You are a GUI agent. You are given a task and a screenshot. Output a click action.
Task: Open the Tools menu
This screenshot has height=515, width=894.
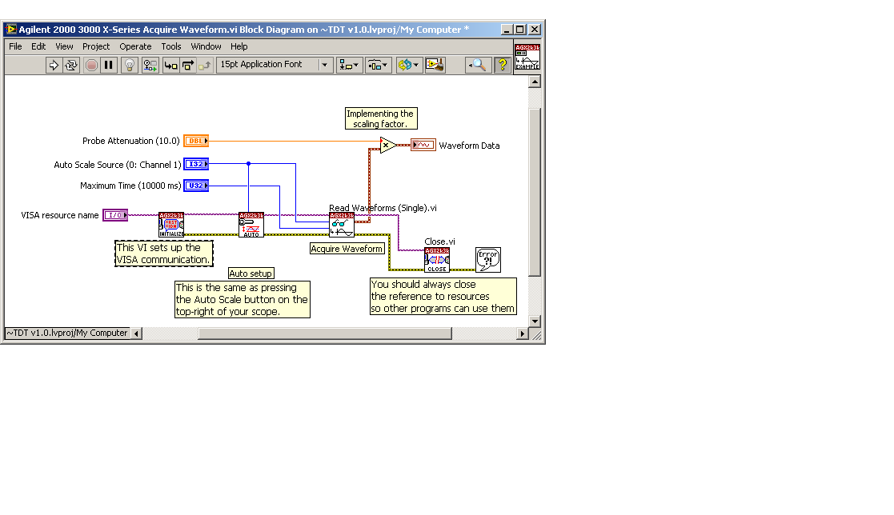coord(171,46)
